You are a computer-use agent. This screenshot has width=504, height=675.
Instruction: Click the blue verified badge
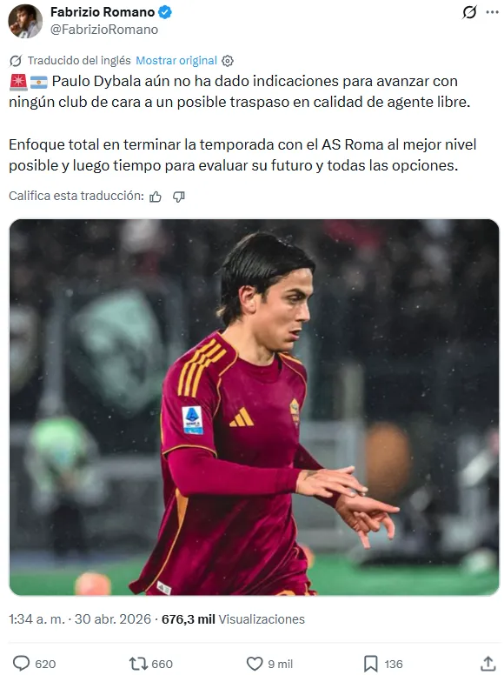click(165, 12)
